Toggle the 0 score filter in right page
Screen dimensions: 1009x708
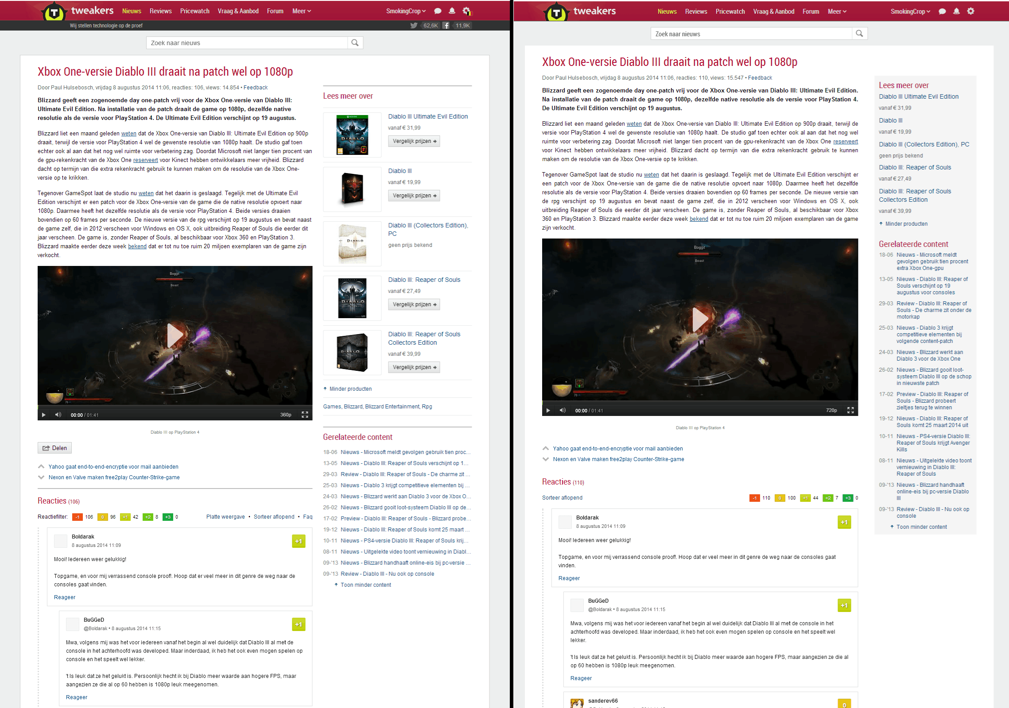780,498
